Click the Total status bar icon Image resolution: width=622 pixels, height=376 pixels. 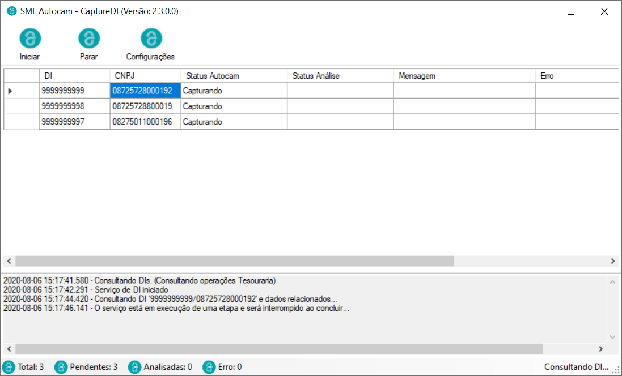click(9, 367)
